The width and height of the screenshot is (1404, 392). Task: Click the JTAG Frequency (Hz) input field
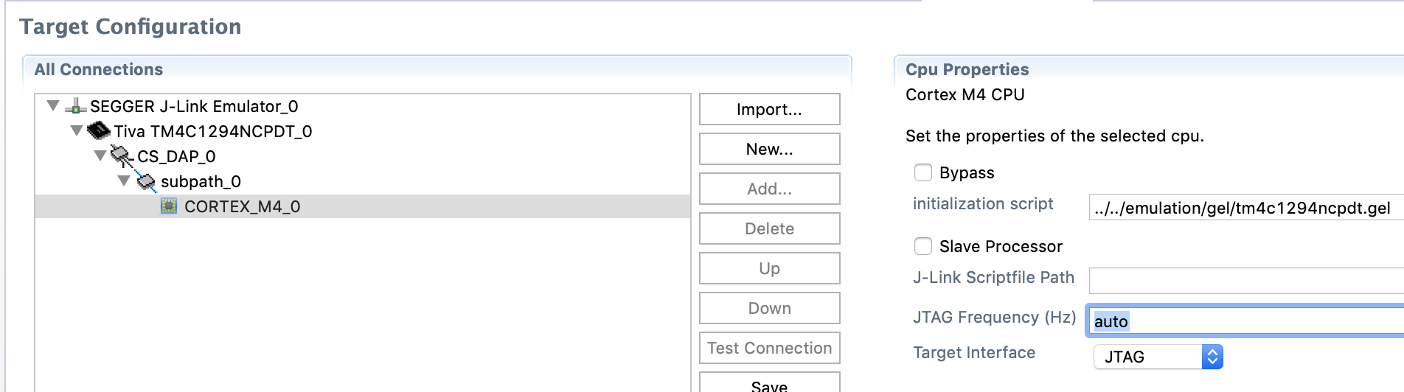click(x=1246, y=321)
